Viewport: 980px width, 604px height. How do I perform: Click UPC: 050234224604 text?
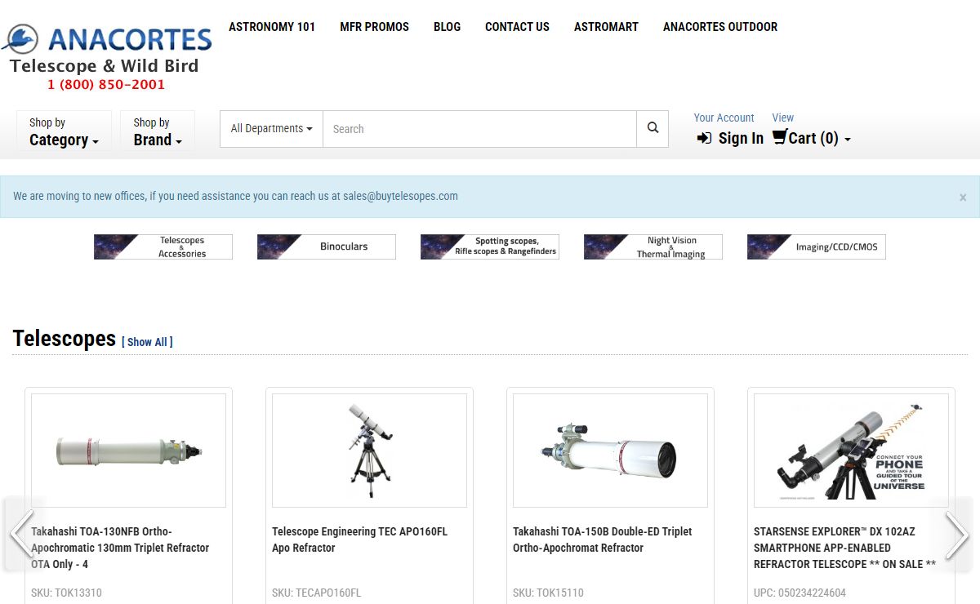tap(800, 593)
